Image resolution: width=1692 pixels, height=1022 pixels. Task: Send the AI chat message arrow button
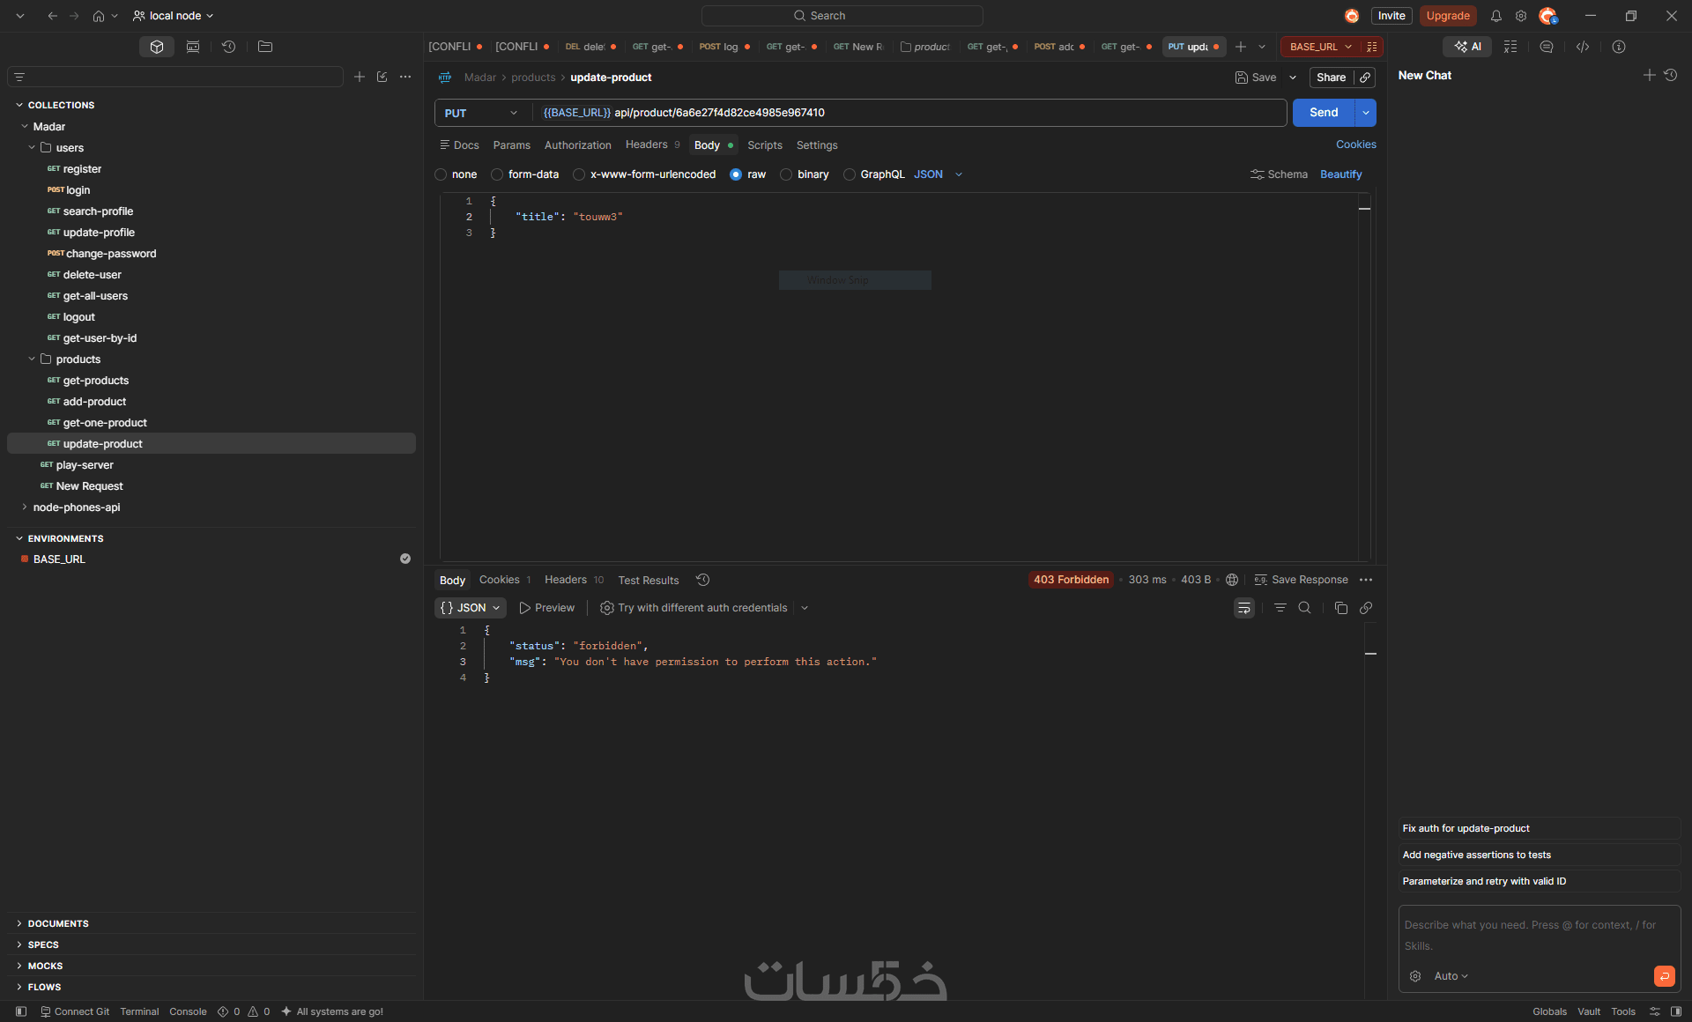[x=1665, y=976]
